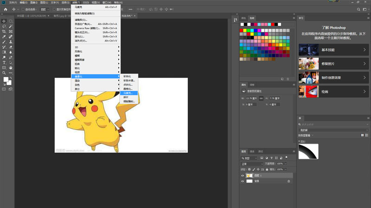Toggle Quick Mask mode icon
Image resolution: width=371 pixels, height=208 pixels.
[x=4, y=89]
